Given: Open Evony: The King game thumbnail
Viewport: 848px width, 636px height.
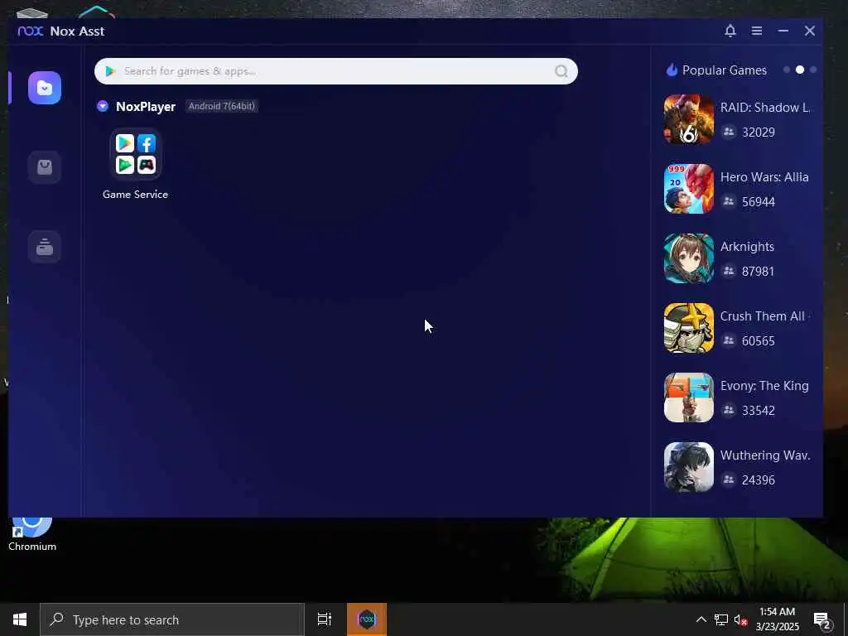Looking at the screenshot, I should [x=688, y=397].
